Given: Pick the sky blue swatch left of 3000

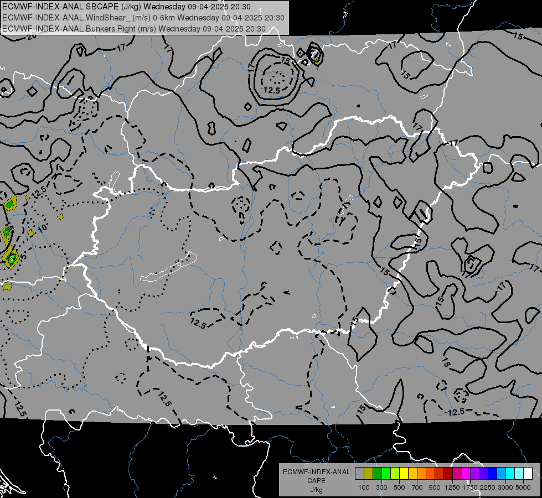Looking at the screenshot, I should (x=501, y=473).
